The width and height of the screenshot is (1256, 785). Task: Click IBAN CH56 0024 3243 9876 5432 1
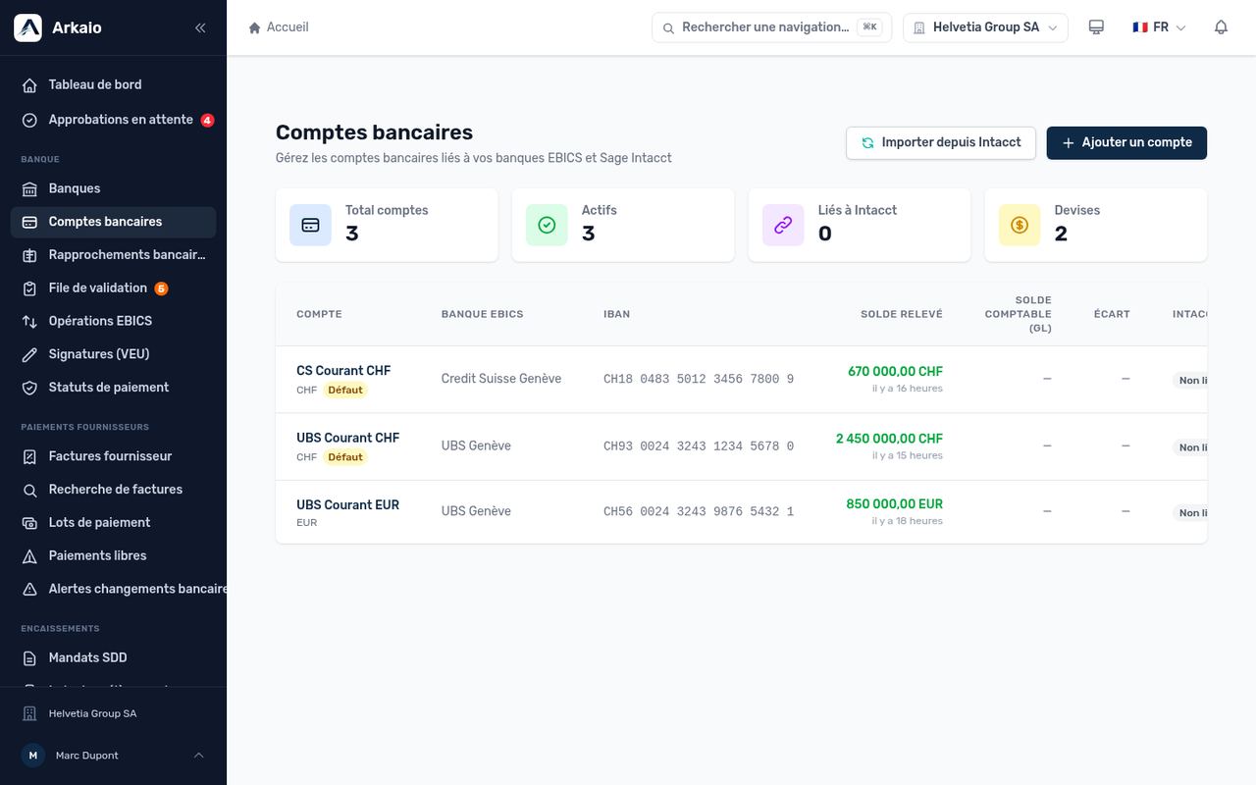point(699,511)
